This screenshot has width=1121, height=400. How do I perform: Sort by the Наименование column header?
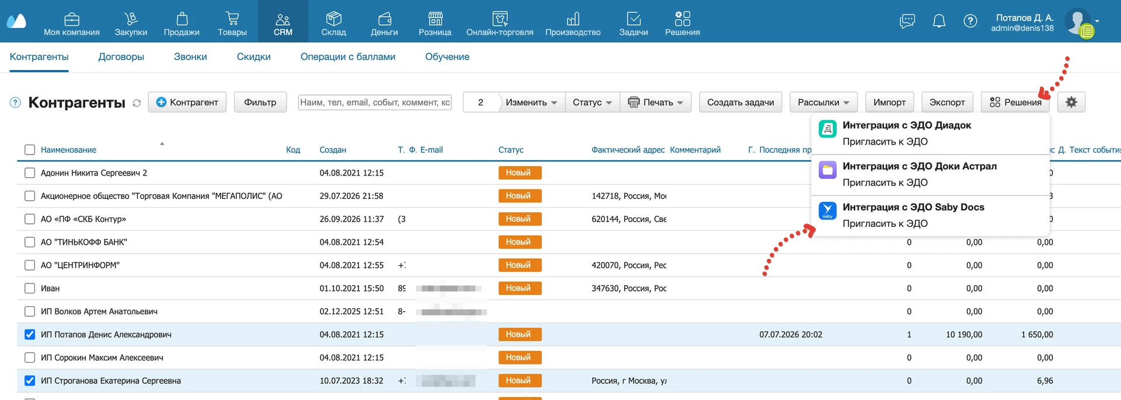coord(68,150)
